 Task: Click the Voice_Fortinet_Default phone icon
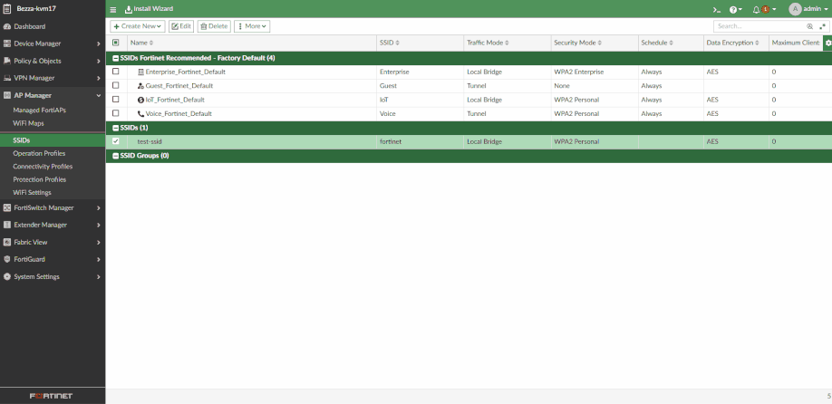click(x=140, y=113)
